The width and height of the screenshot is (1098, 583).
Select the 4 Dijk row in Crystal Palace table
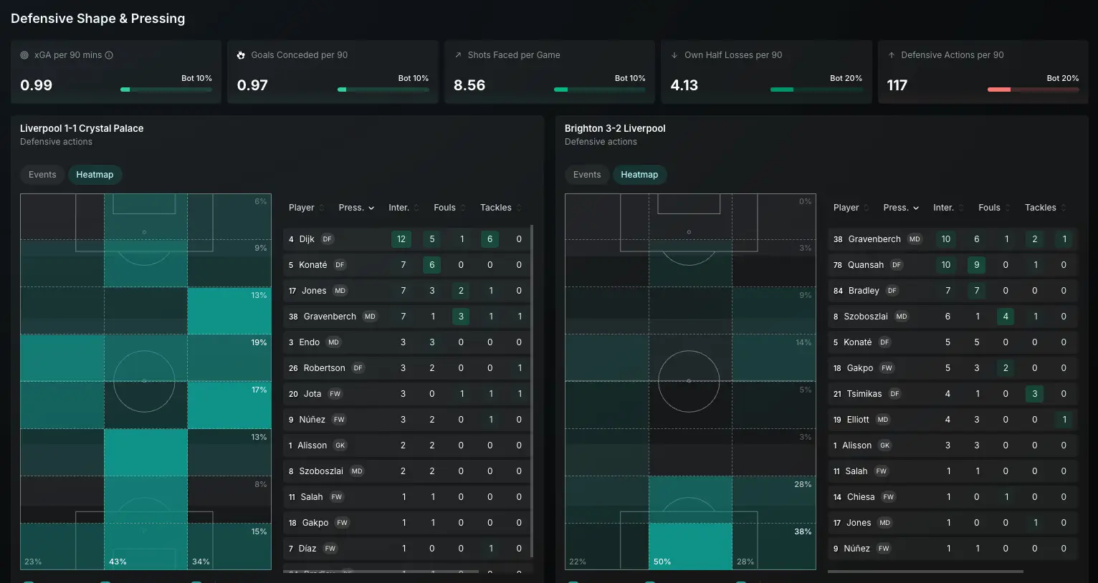click(x=406, y=239)
